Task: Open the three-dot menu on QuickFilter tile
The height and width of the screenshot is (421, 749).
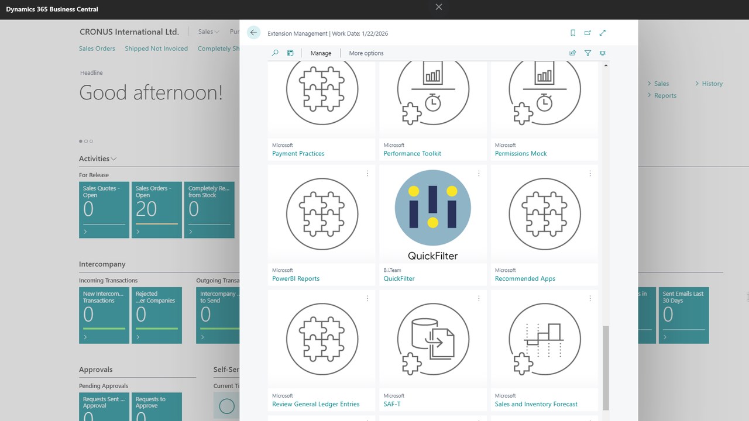Action: pos(479,174)
